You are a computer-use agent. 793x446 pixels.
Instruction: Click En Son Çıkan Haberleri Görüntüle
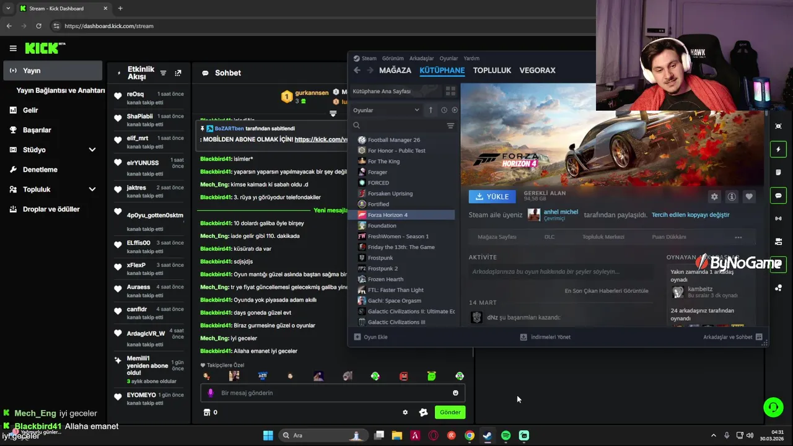pyautogui.click(x=607, y=291)
